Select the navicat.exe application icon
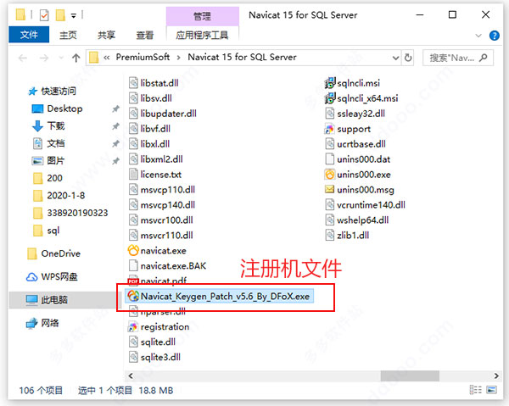509x406 pixels. [133, 250]
